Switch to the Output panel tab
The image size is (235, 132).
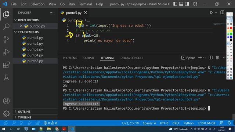coord(89,58)
